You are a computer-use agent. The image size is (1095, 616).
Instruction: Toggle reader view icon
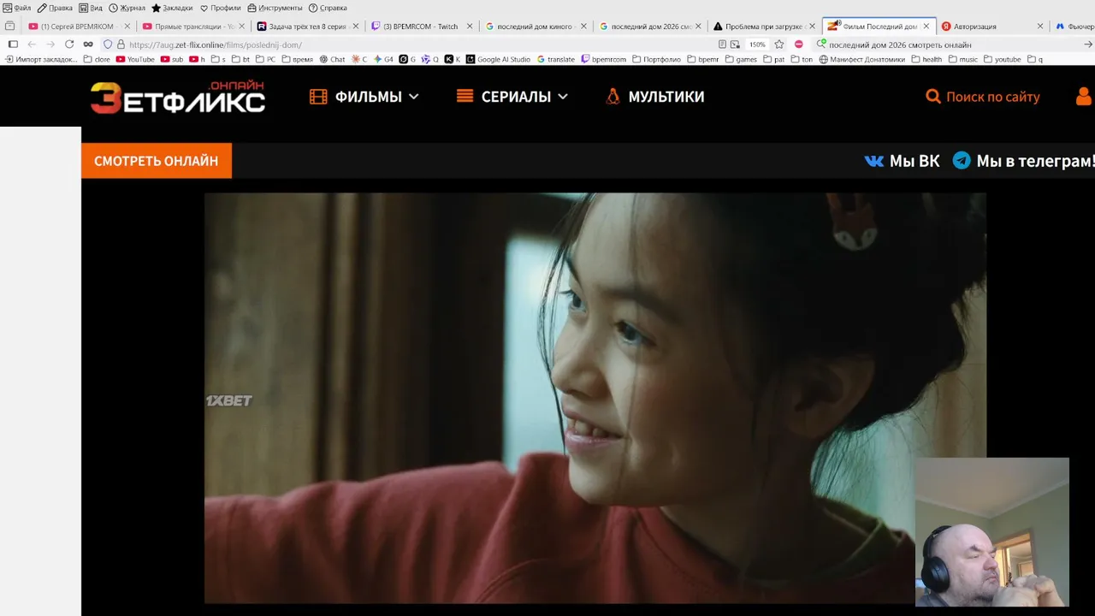pos(723,44)
